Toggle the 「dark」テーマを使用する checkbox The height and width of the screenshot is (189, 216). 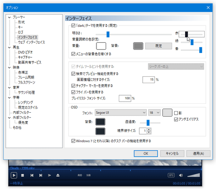[x=73, y=26]
